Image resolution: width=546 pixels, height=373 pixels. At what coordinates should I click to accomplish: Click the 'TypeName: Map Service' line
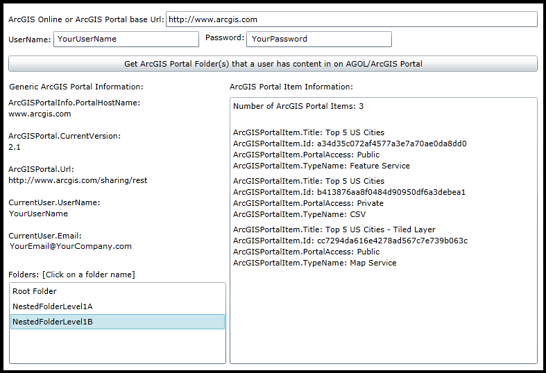pos(315,263)
